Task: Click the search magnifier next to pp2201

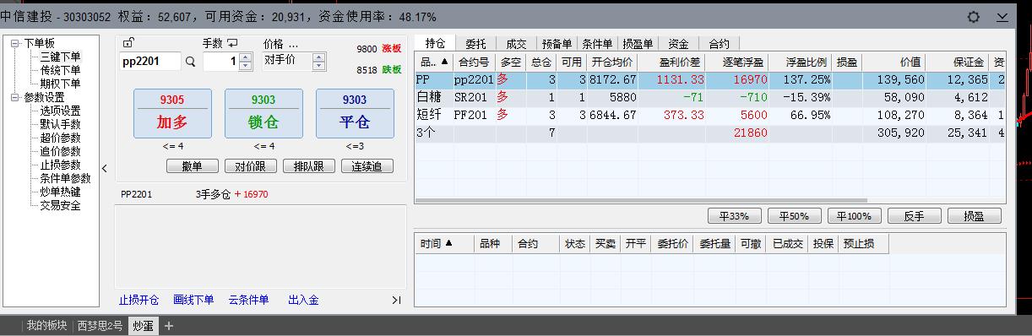Action: 190,62
